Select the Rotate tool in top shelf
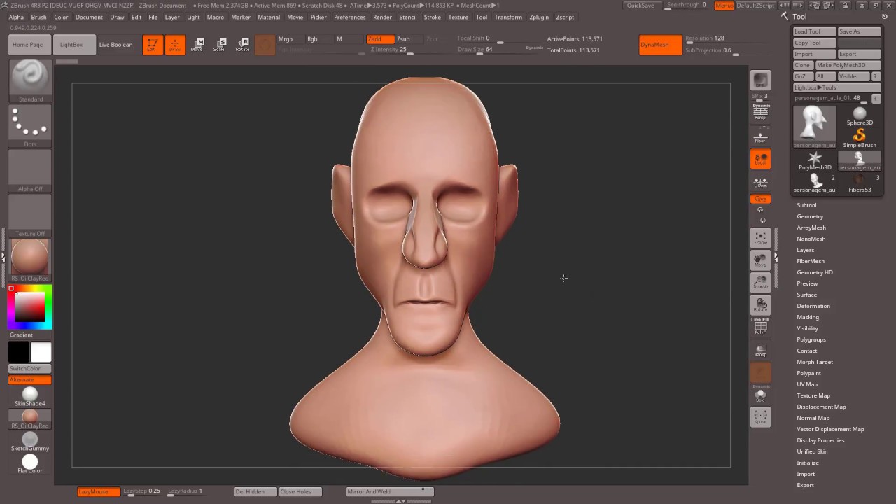 242,45
